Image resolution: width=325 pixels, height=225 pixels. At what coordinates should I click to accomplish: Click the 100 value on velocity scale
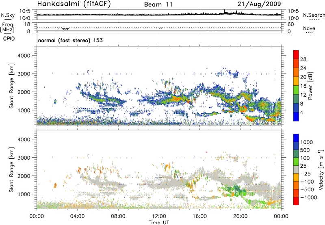(x=305, y=158)
